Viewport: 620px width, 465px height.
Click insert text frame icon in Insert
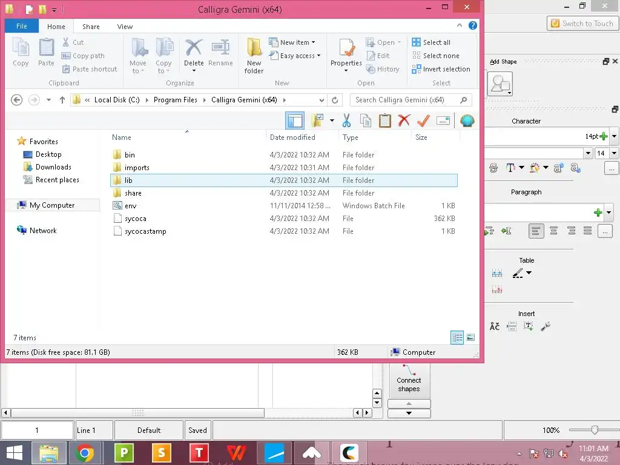pos(528,326)
